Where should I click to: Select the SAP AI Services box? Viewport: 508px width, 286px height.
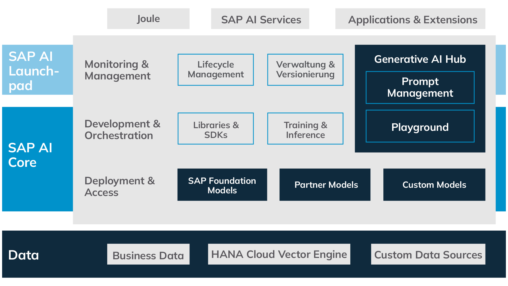pos(260,19)
